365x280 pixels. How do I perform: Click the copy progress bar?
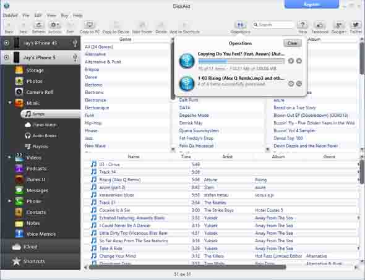[x=241, y=61]
